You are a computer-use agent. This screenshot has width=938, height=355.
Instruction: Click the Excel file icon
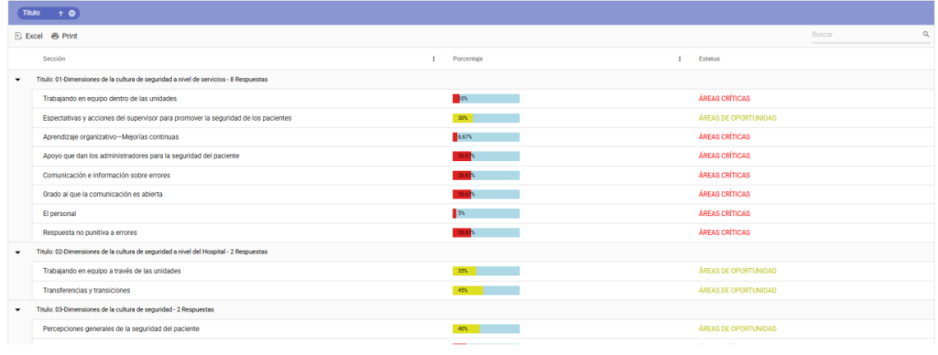pos(18,36)
